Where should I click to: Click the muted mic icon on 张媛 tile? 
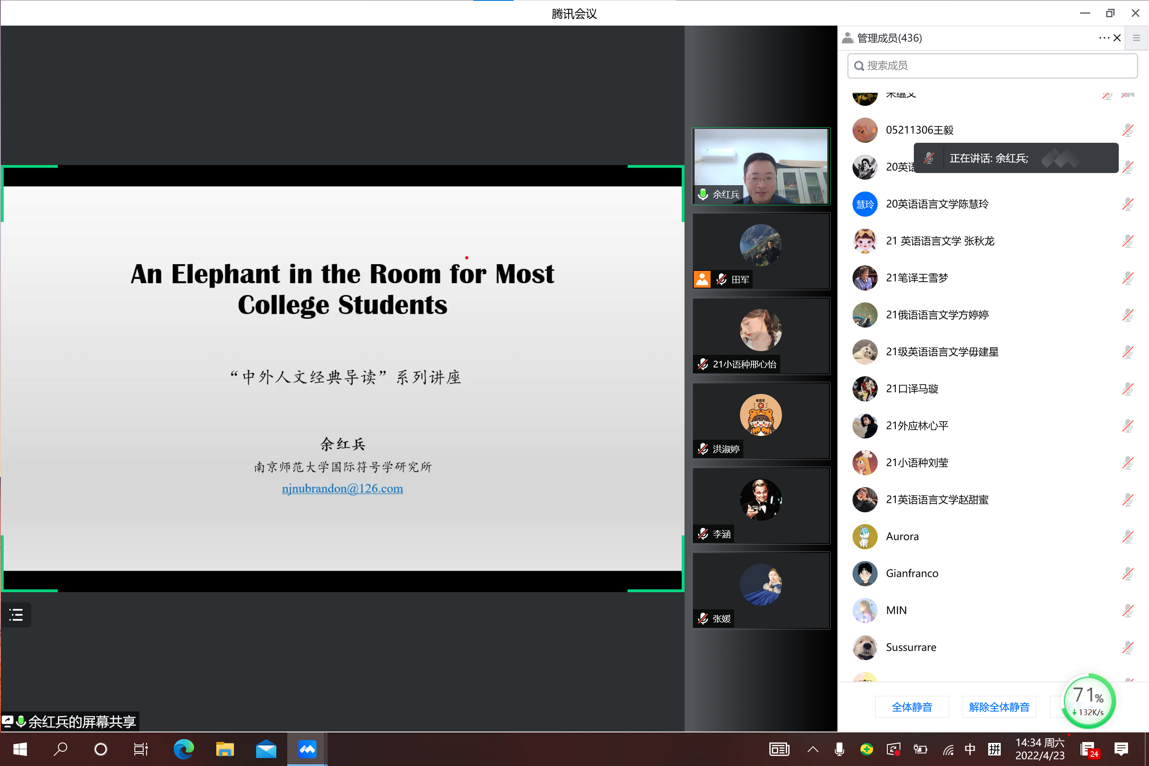703,619
